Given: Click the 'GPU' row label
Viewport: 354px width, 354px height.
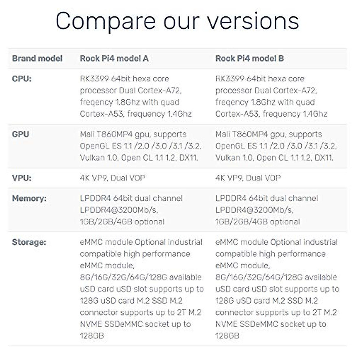Looking at the screenshot, I should click(20, 134).
